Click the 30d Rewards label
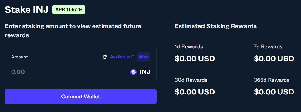Viewport: 301px width, 112px height. coord(191,80)
